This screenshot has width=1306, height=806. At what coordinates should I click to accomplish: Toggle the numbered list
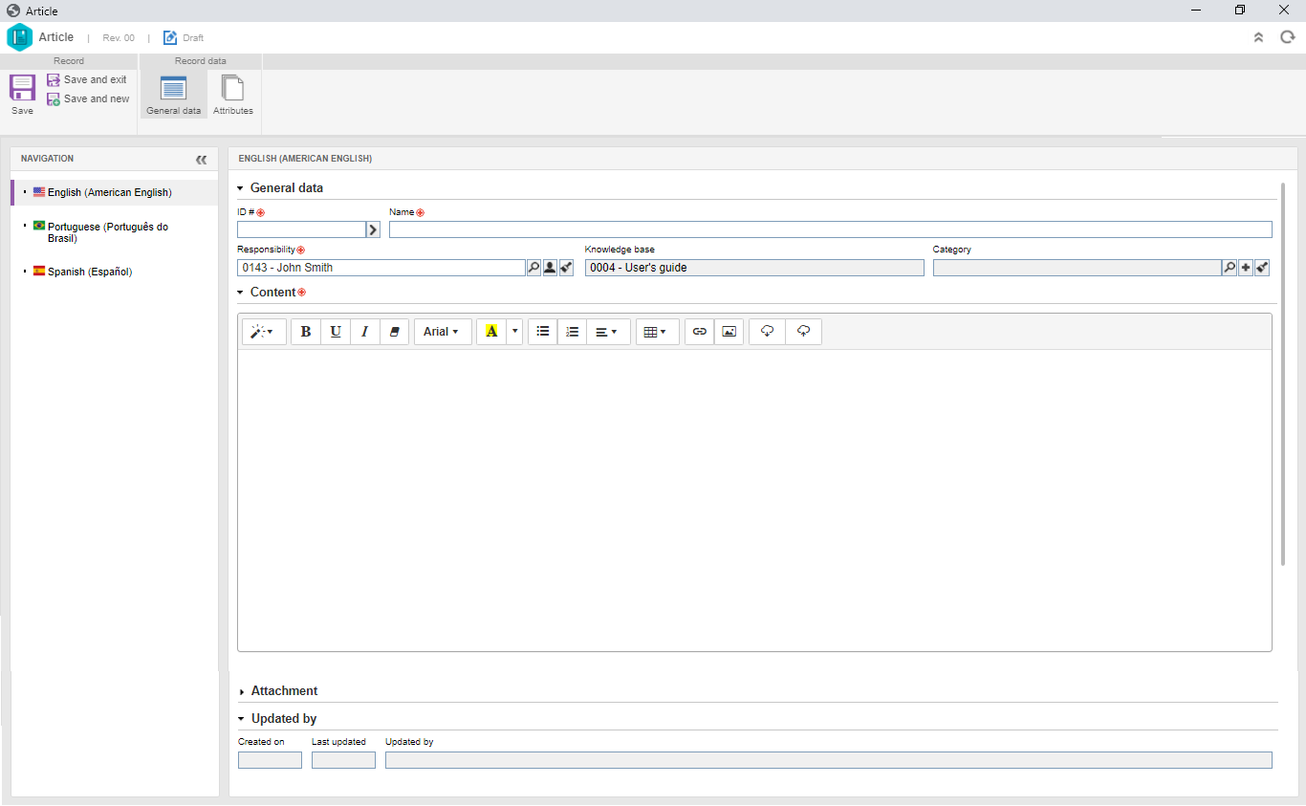572,332
